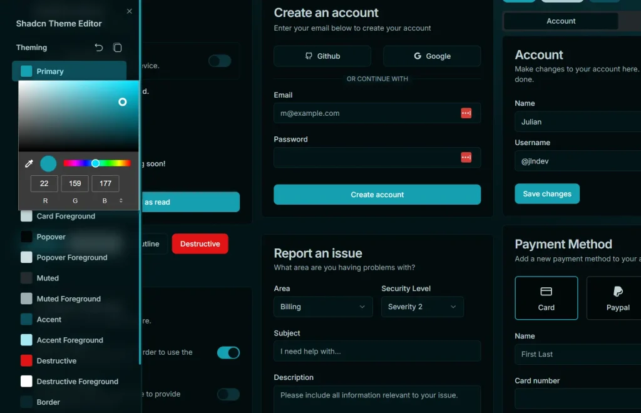The height and width of the screenshot is (413, 641).
Task: Click the copy theme icon beside Theming
Action: click(x=118, y=47)
